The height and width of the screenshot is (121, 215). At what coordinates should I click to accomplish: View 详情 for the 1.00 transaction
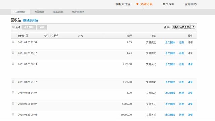coord(190,93)
